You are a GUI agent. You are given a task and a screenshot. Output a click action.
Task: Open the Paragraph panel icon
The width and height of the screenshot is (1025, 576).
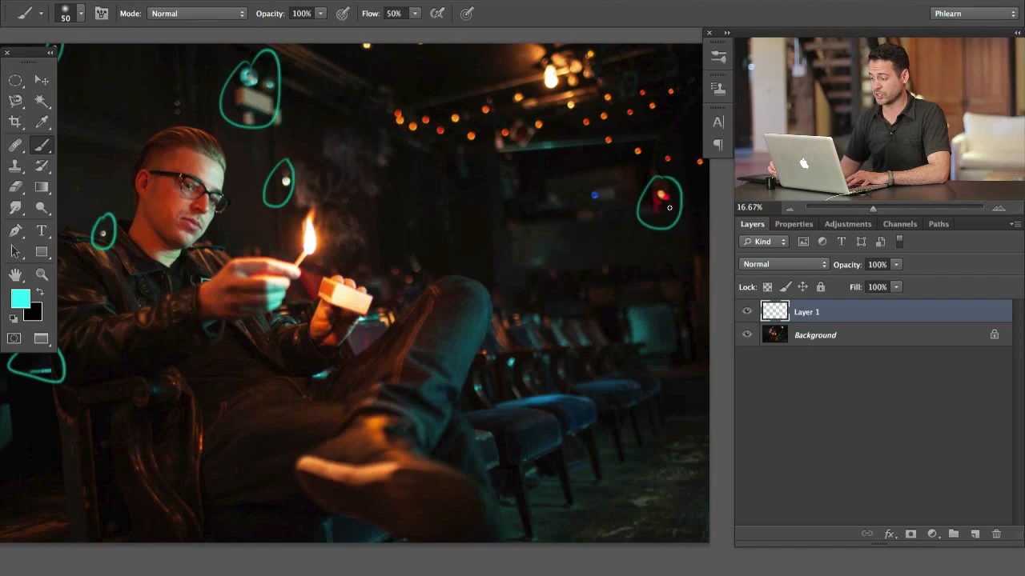718,145
